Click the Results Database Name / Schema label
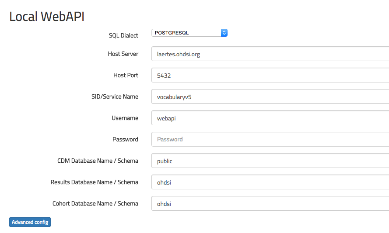The height and width of the screenshot is (233, 389). pos(94,182)
